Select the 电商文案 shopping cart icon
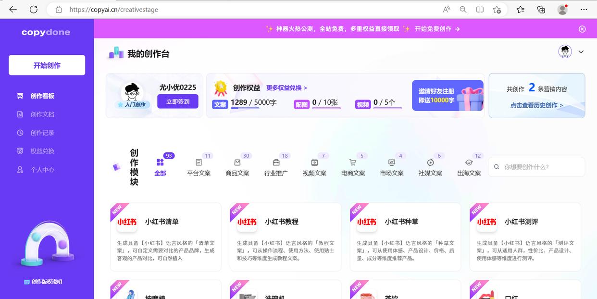Image resolution: width=597 pixels, height=299 pixels. click(353, 163)
